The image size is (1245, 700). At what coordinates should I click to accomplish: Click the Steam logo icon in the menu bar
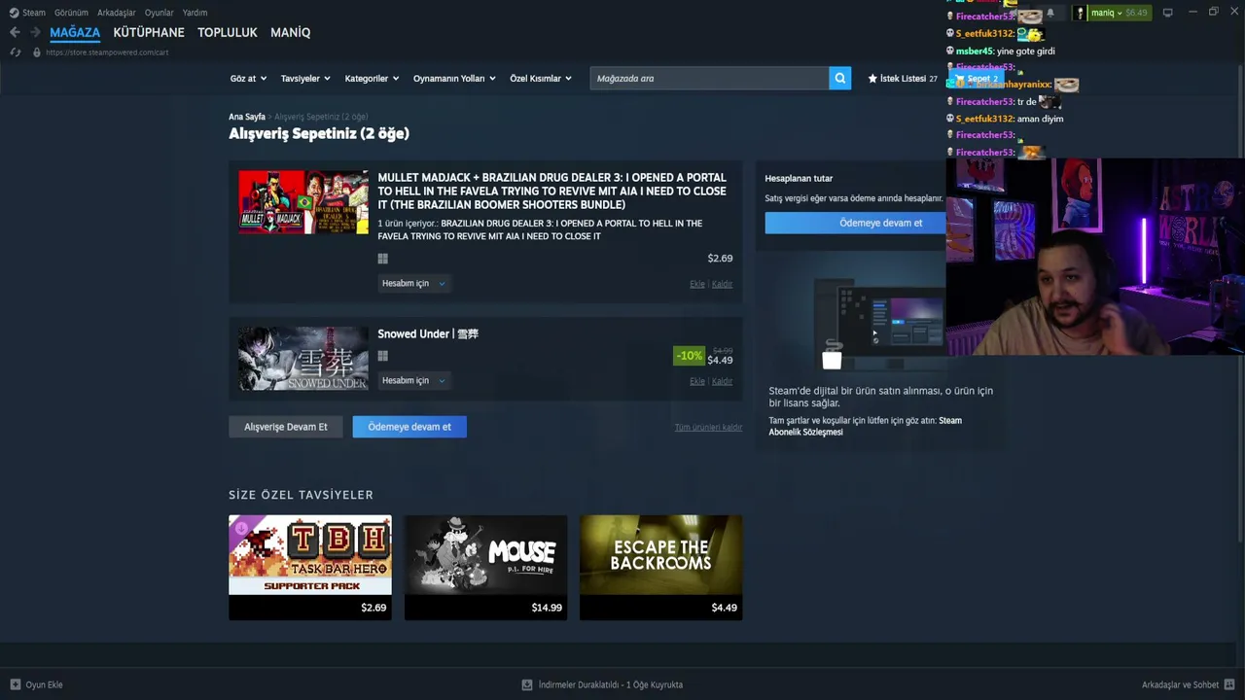[x=14, y=13]
